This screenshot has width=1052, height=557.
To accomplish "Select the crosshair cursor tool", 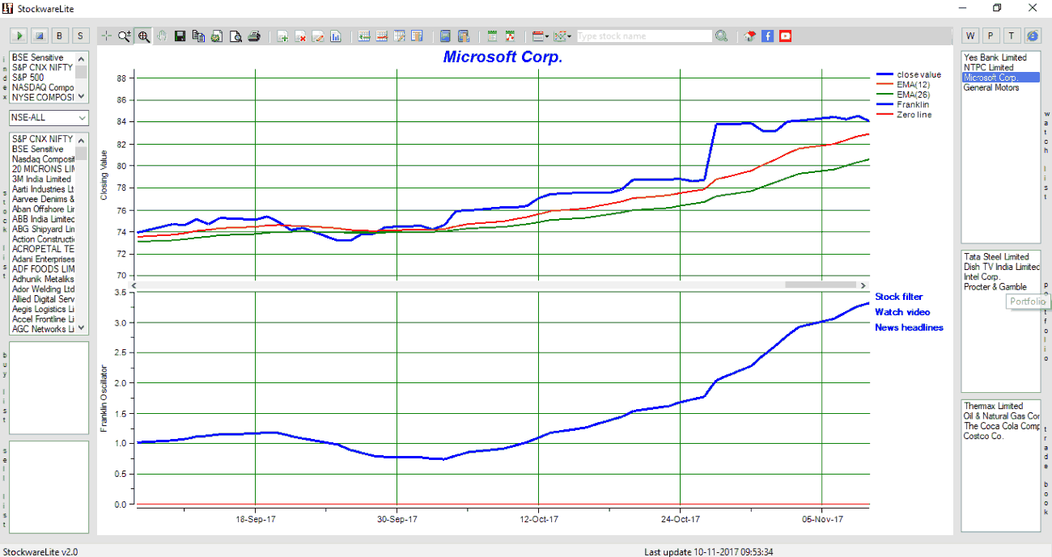I will (x=106, y=36).
